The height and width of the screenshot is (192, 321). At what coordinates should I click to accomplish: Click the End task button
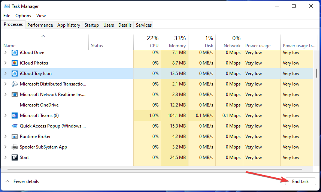[x=300, y=181]
